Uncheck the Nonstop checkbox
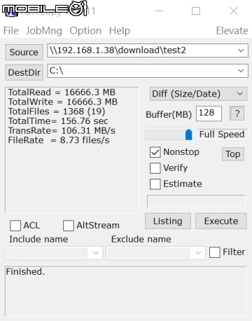 (155, 152)
